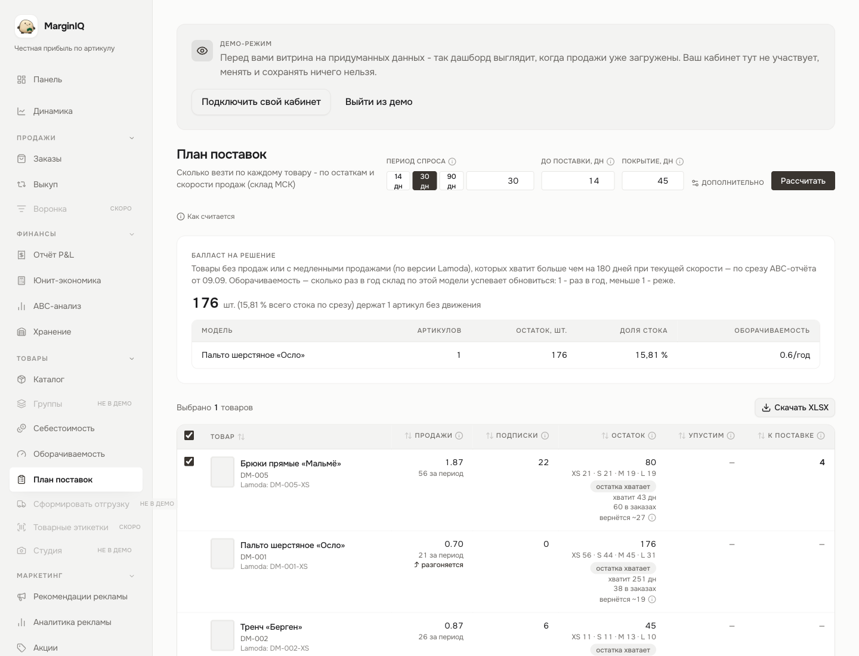Click the Отчёт P&L icon in sidebar
The image size is (859, 656).
[21, 255]
